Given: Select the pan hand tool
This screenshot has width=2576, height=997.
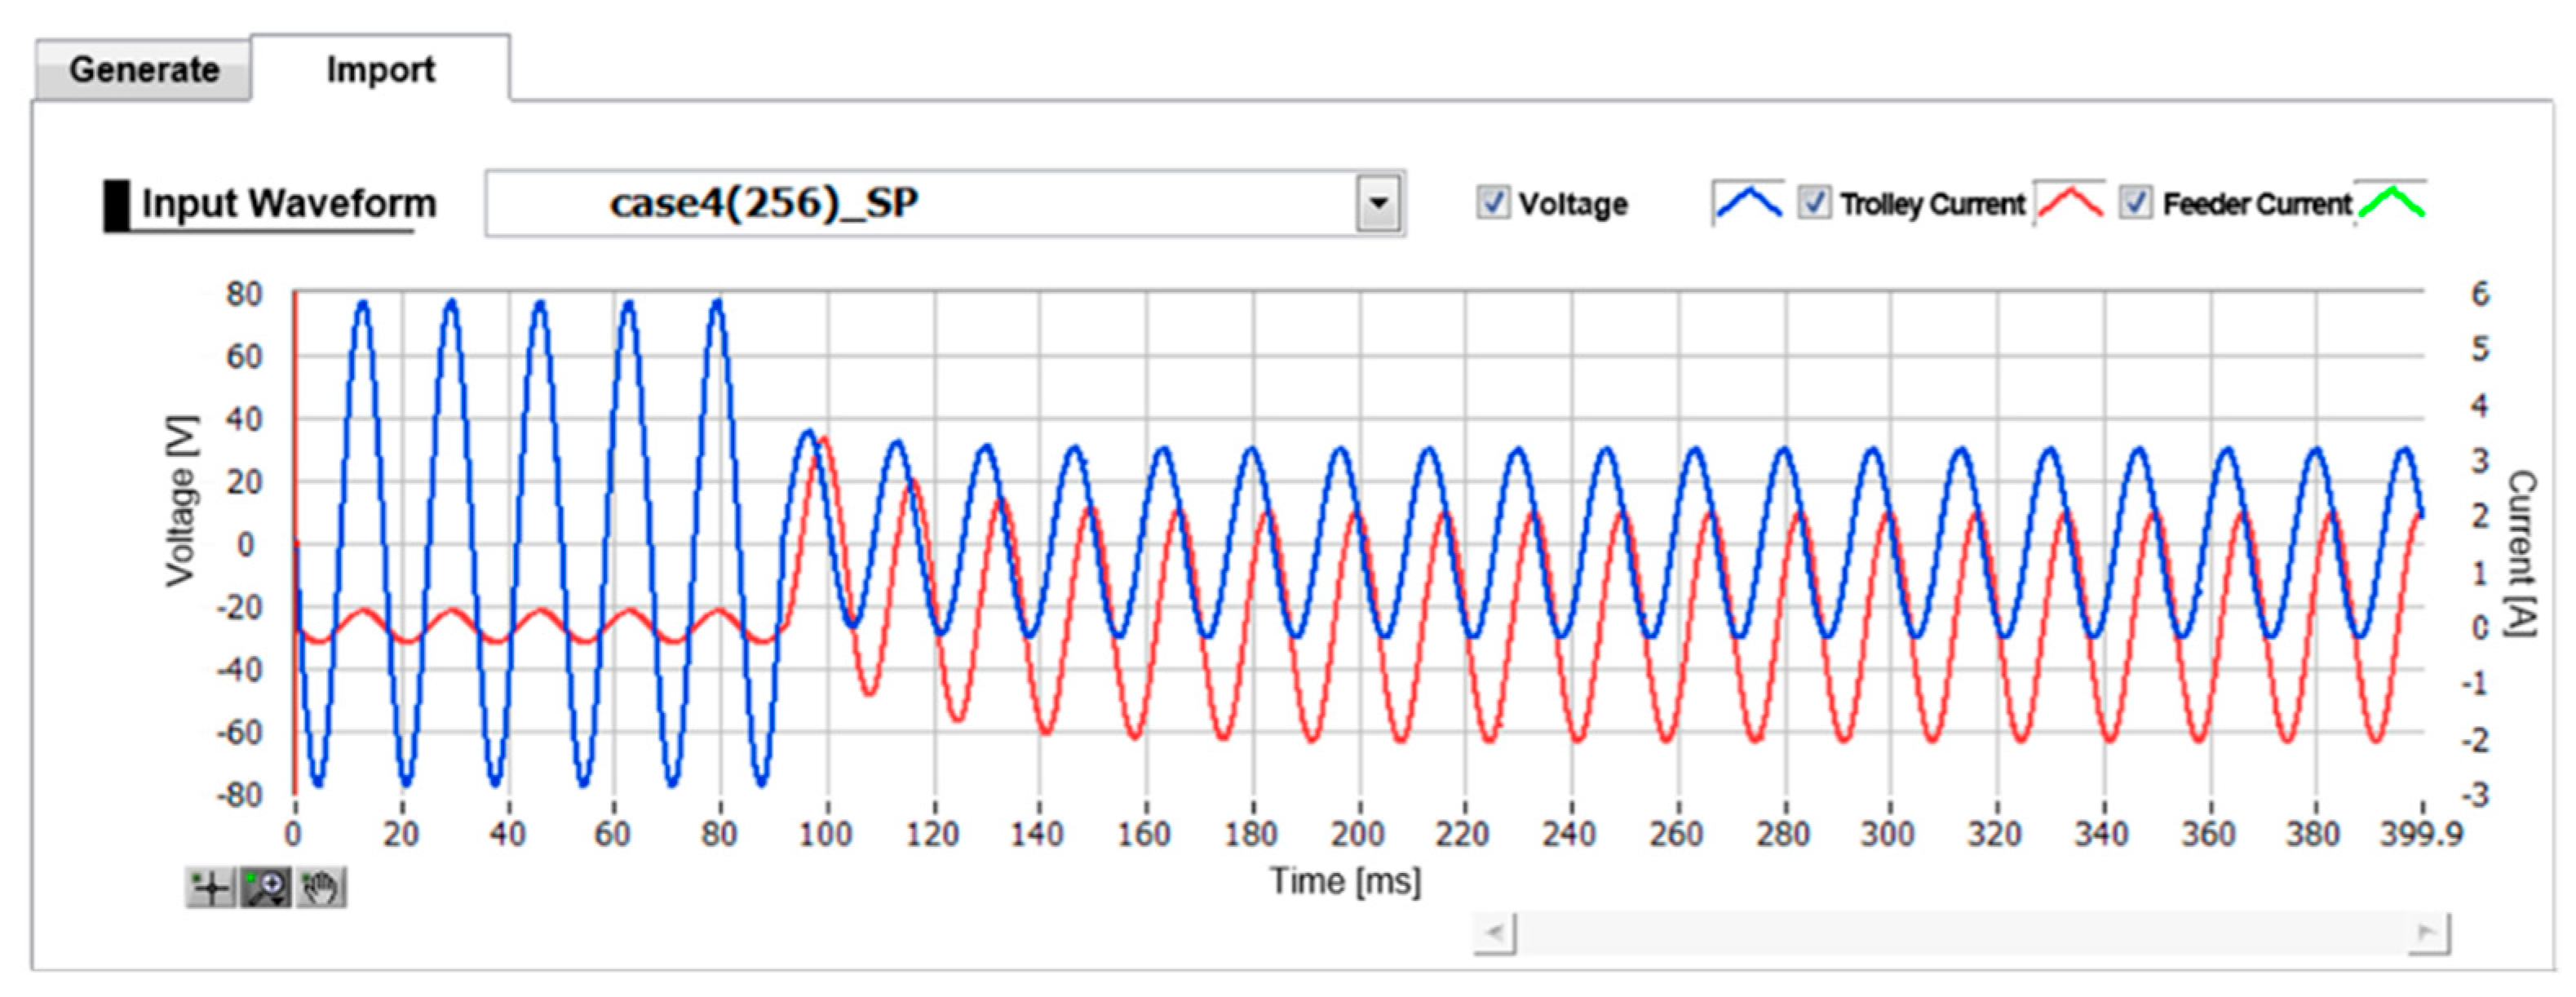Looking at the screenshot, I should (x=321, y=887).
